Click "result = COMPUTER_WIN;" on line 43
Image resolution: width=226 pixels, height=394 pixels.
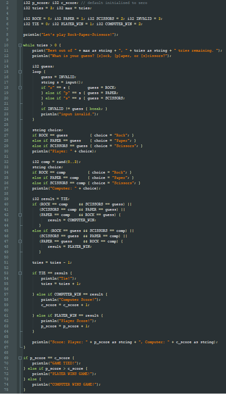(72, 220)
